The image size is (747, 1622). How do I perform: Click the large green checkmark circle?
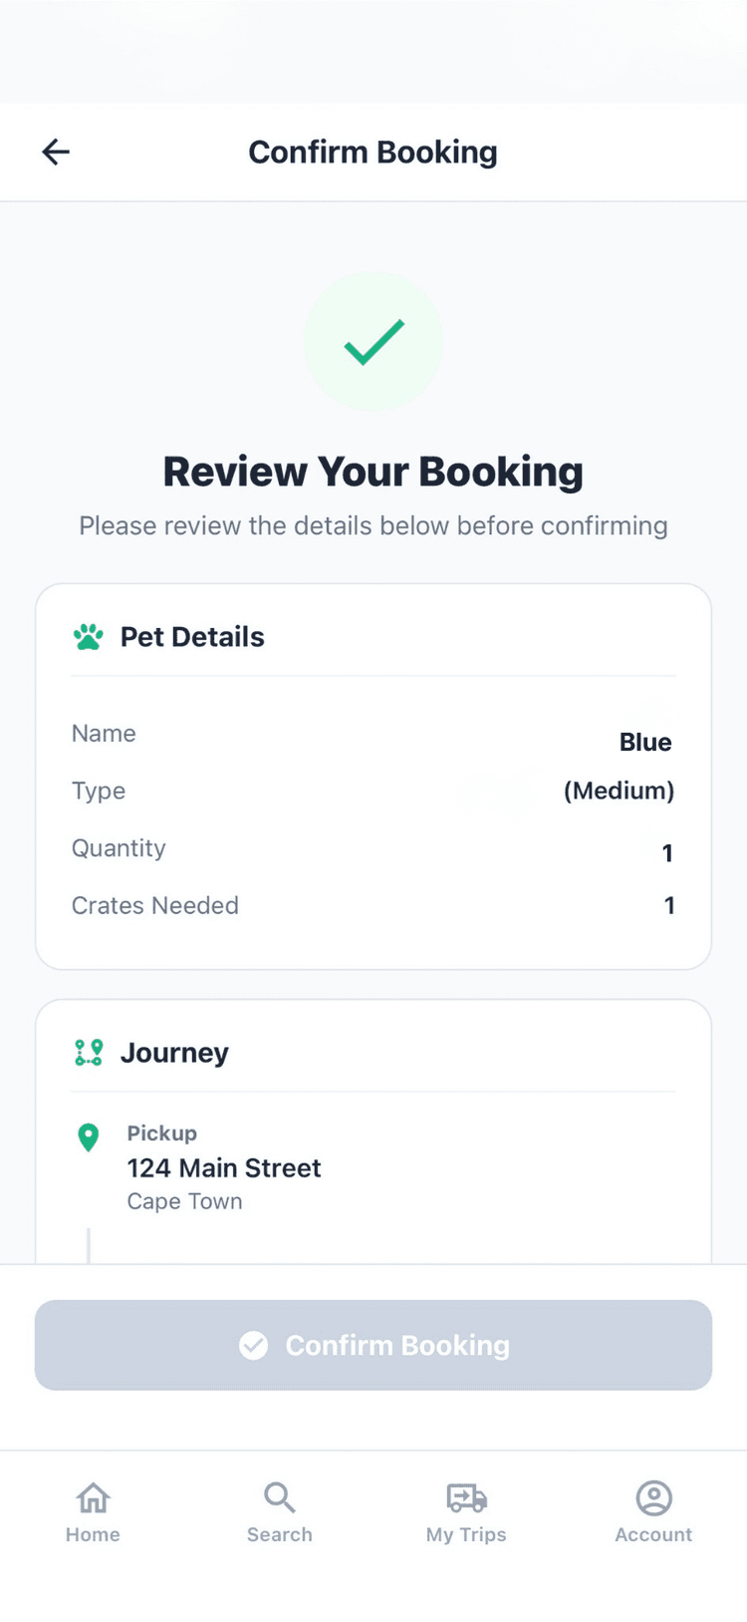click(373, 342)
